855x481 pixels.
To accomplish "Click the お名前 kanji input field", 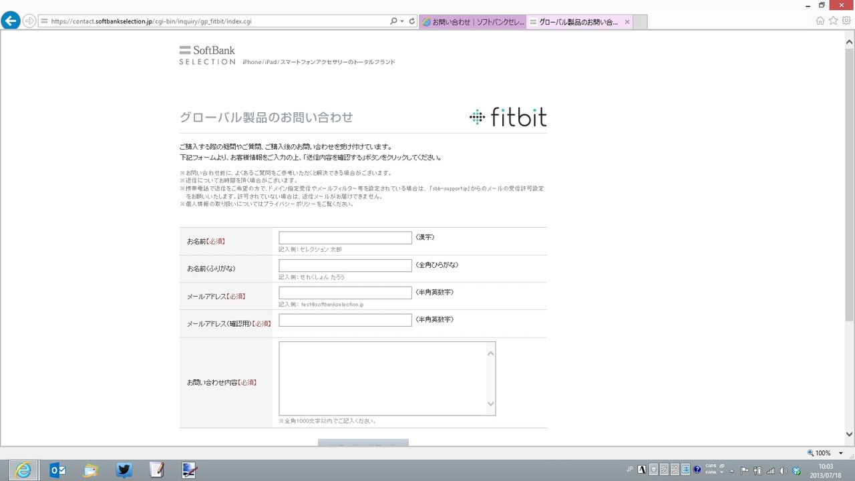I will coord(345,238).
